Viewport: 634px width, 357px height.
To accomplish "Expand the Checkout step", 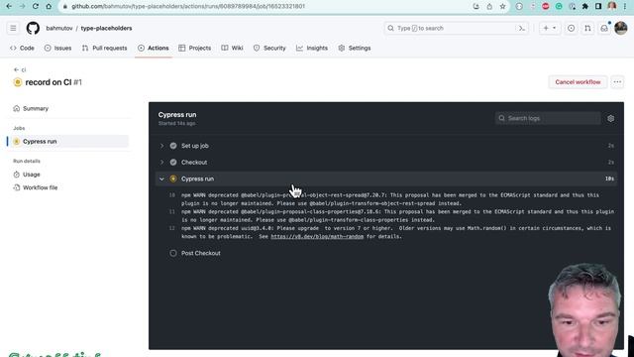I will click(x=386, y=163).
